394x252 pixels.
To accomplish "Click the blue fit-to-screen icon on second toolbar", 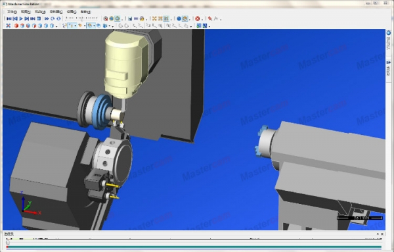I will coord(9,26).
